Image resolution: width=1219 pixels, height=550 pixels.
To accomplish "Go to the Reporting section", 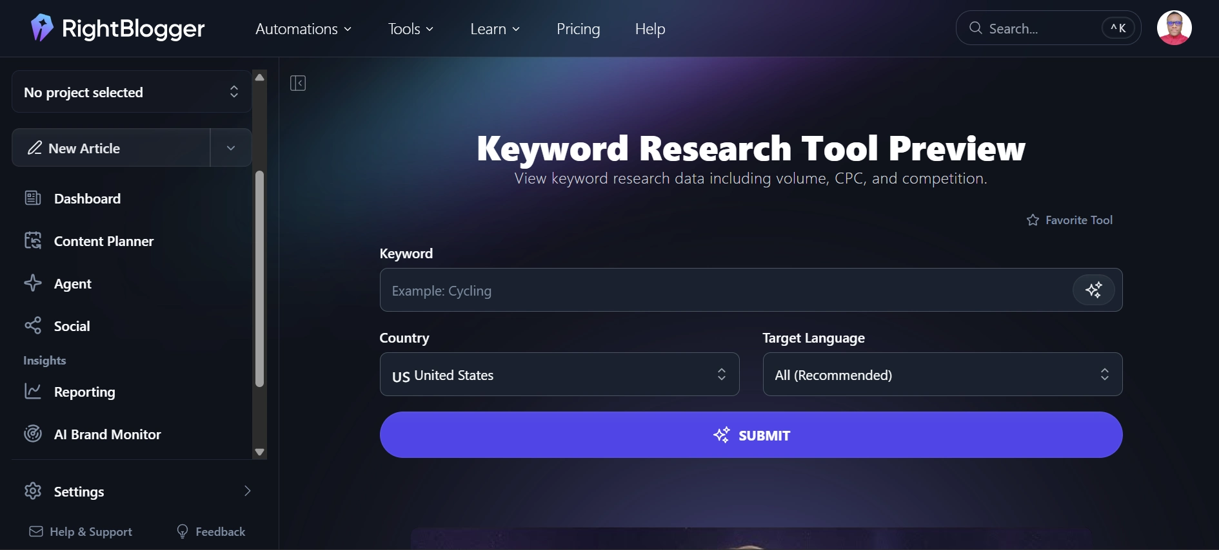I will 84,392.
